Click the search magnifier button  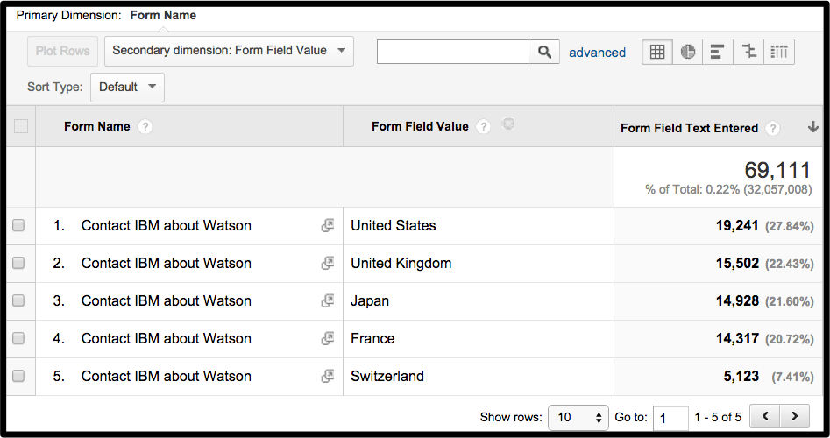(544, 52)
